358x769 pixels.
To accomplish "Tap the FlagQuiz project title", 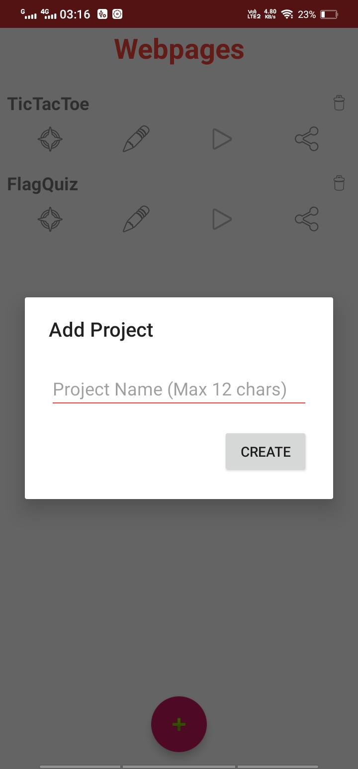I will [x=43, y=184].
